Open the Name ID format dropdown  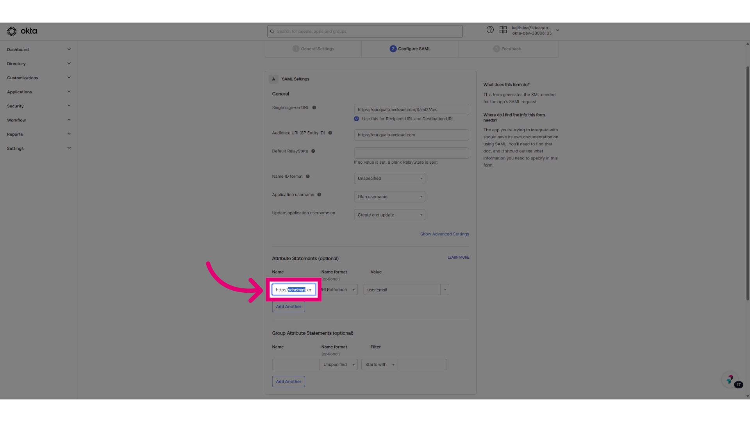click(x=389, y=179)
